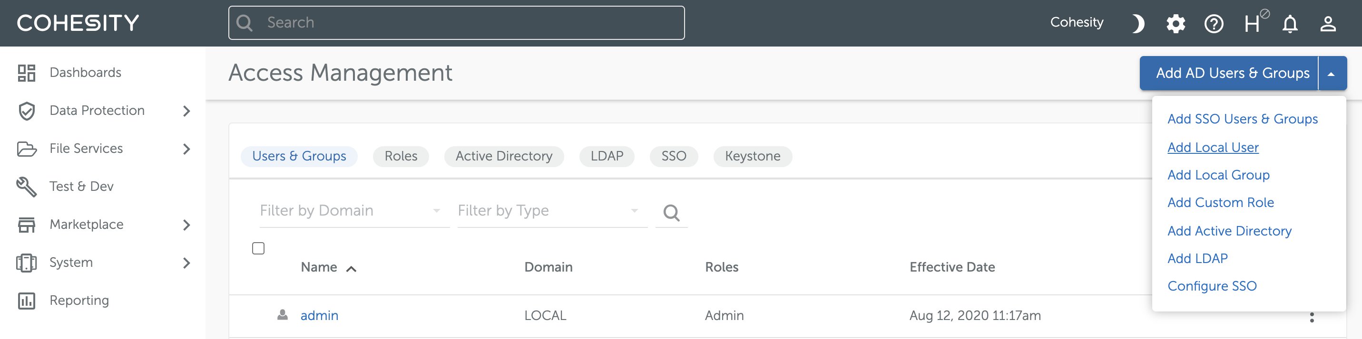
Task: Click into the Search field
Action: 457,23
